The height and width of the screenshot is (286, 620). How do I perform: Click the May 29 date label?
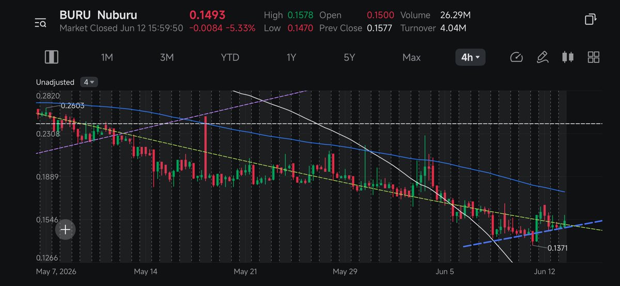[x=345, y=271]
